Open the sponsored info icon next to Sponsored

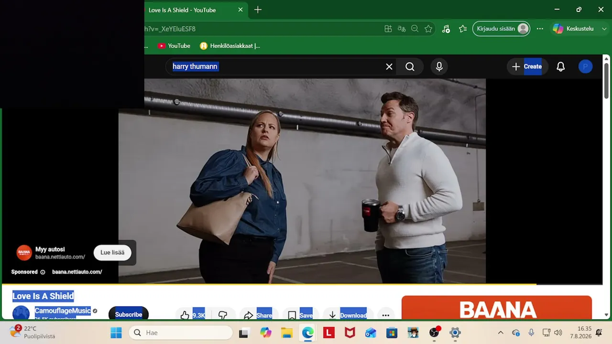(43, 272)
